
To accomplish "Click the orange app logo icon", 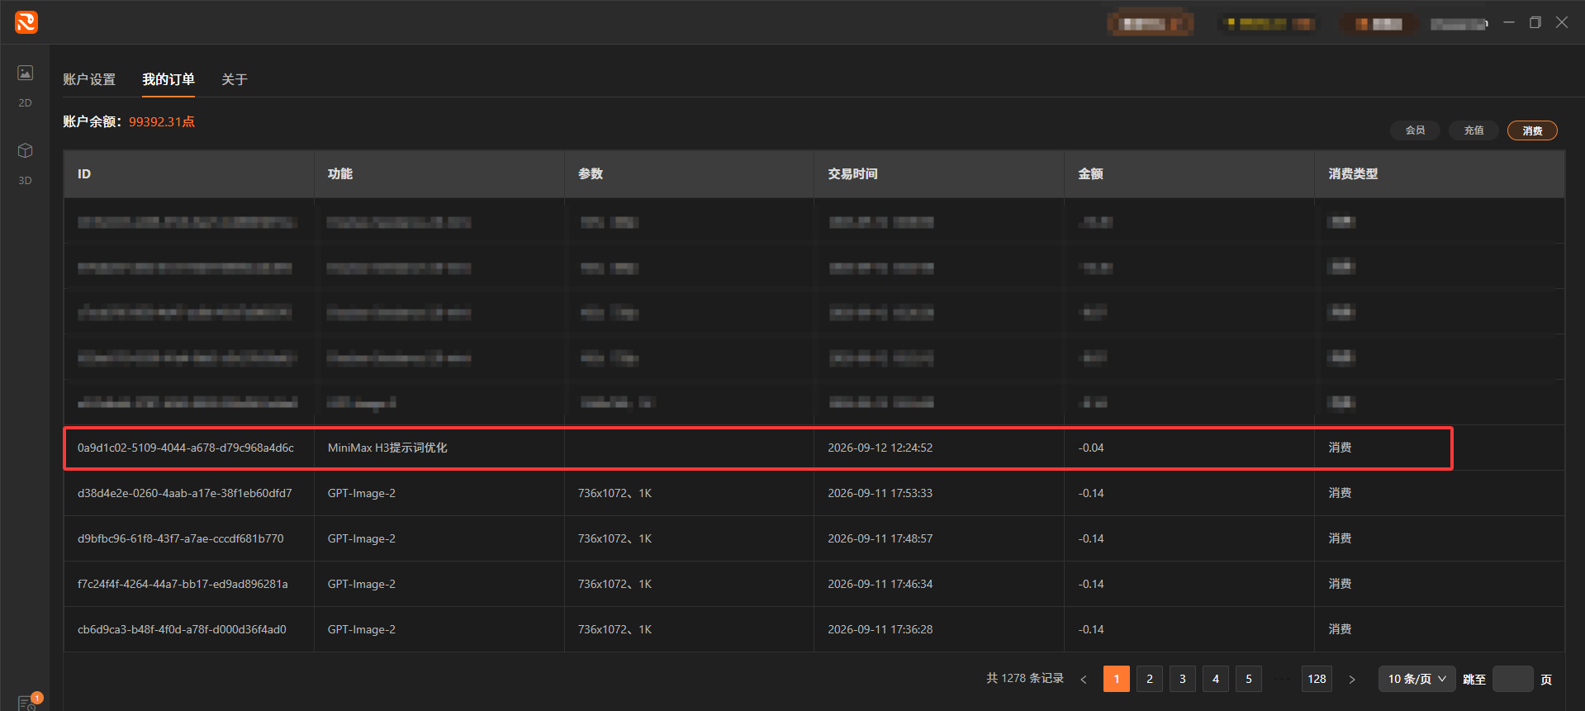I will [x=26, y=22].
